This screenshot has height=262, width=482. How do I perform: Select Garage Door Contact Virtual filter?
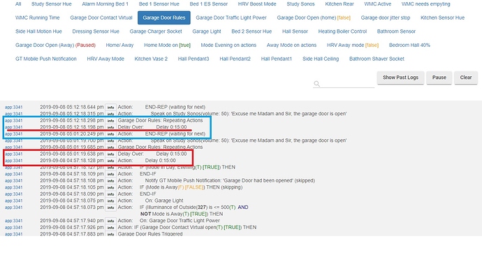[x=101, y=18]
